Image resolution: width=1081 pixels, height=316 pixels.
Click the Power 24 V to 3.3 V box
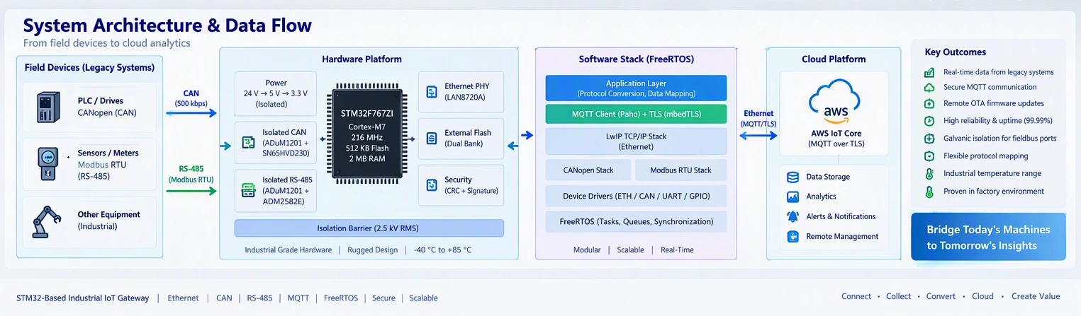[x=276, y=93]
